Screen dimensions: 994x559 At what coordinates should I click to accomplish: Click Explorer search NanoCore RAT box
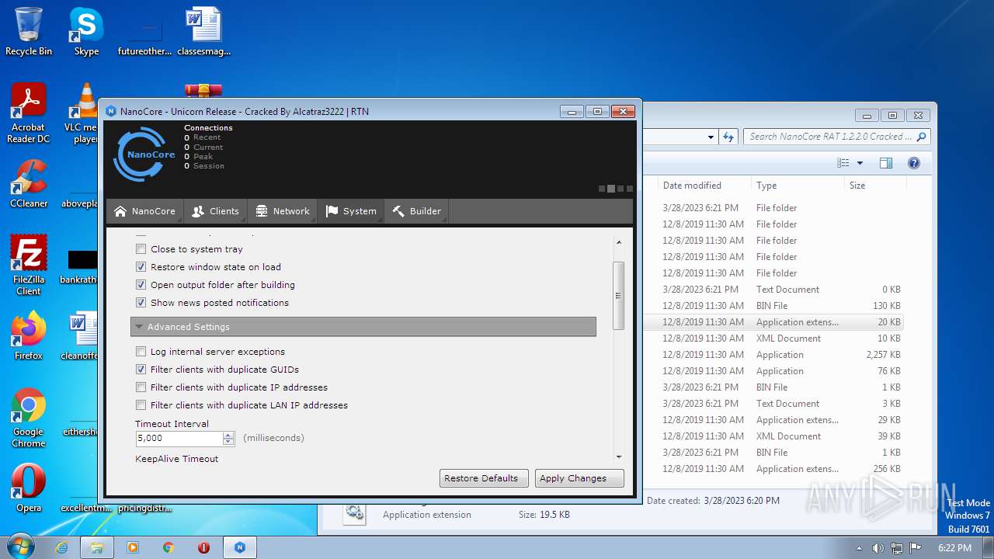click(836, 137)
